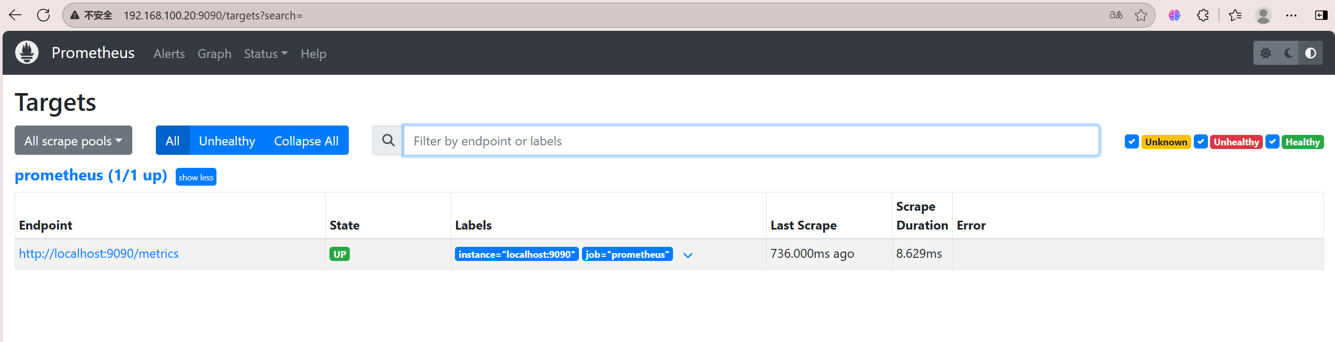Select the All targets filter button

point(173,140)
